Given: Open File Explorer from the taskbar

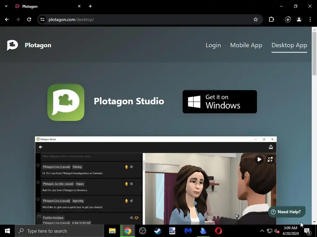Looking at the screenshot, I should coord(112,231).
